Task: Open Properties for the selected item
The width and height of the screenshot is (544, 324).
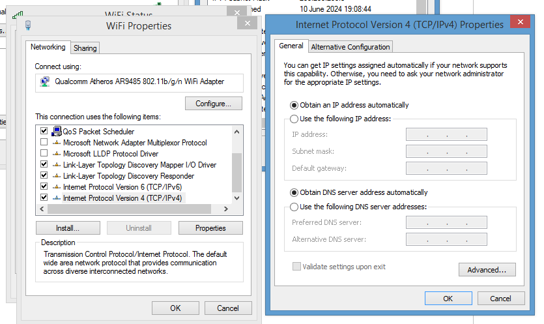Action: (210, 228)
